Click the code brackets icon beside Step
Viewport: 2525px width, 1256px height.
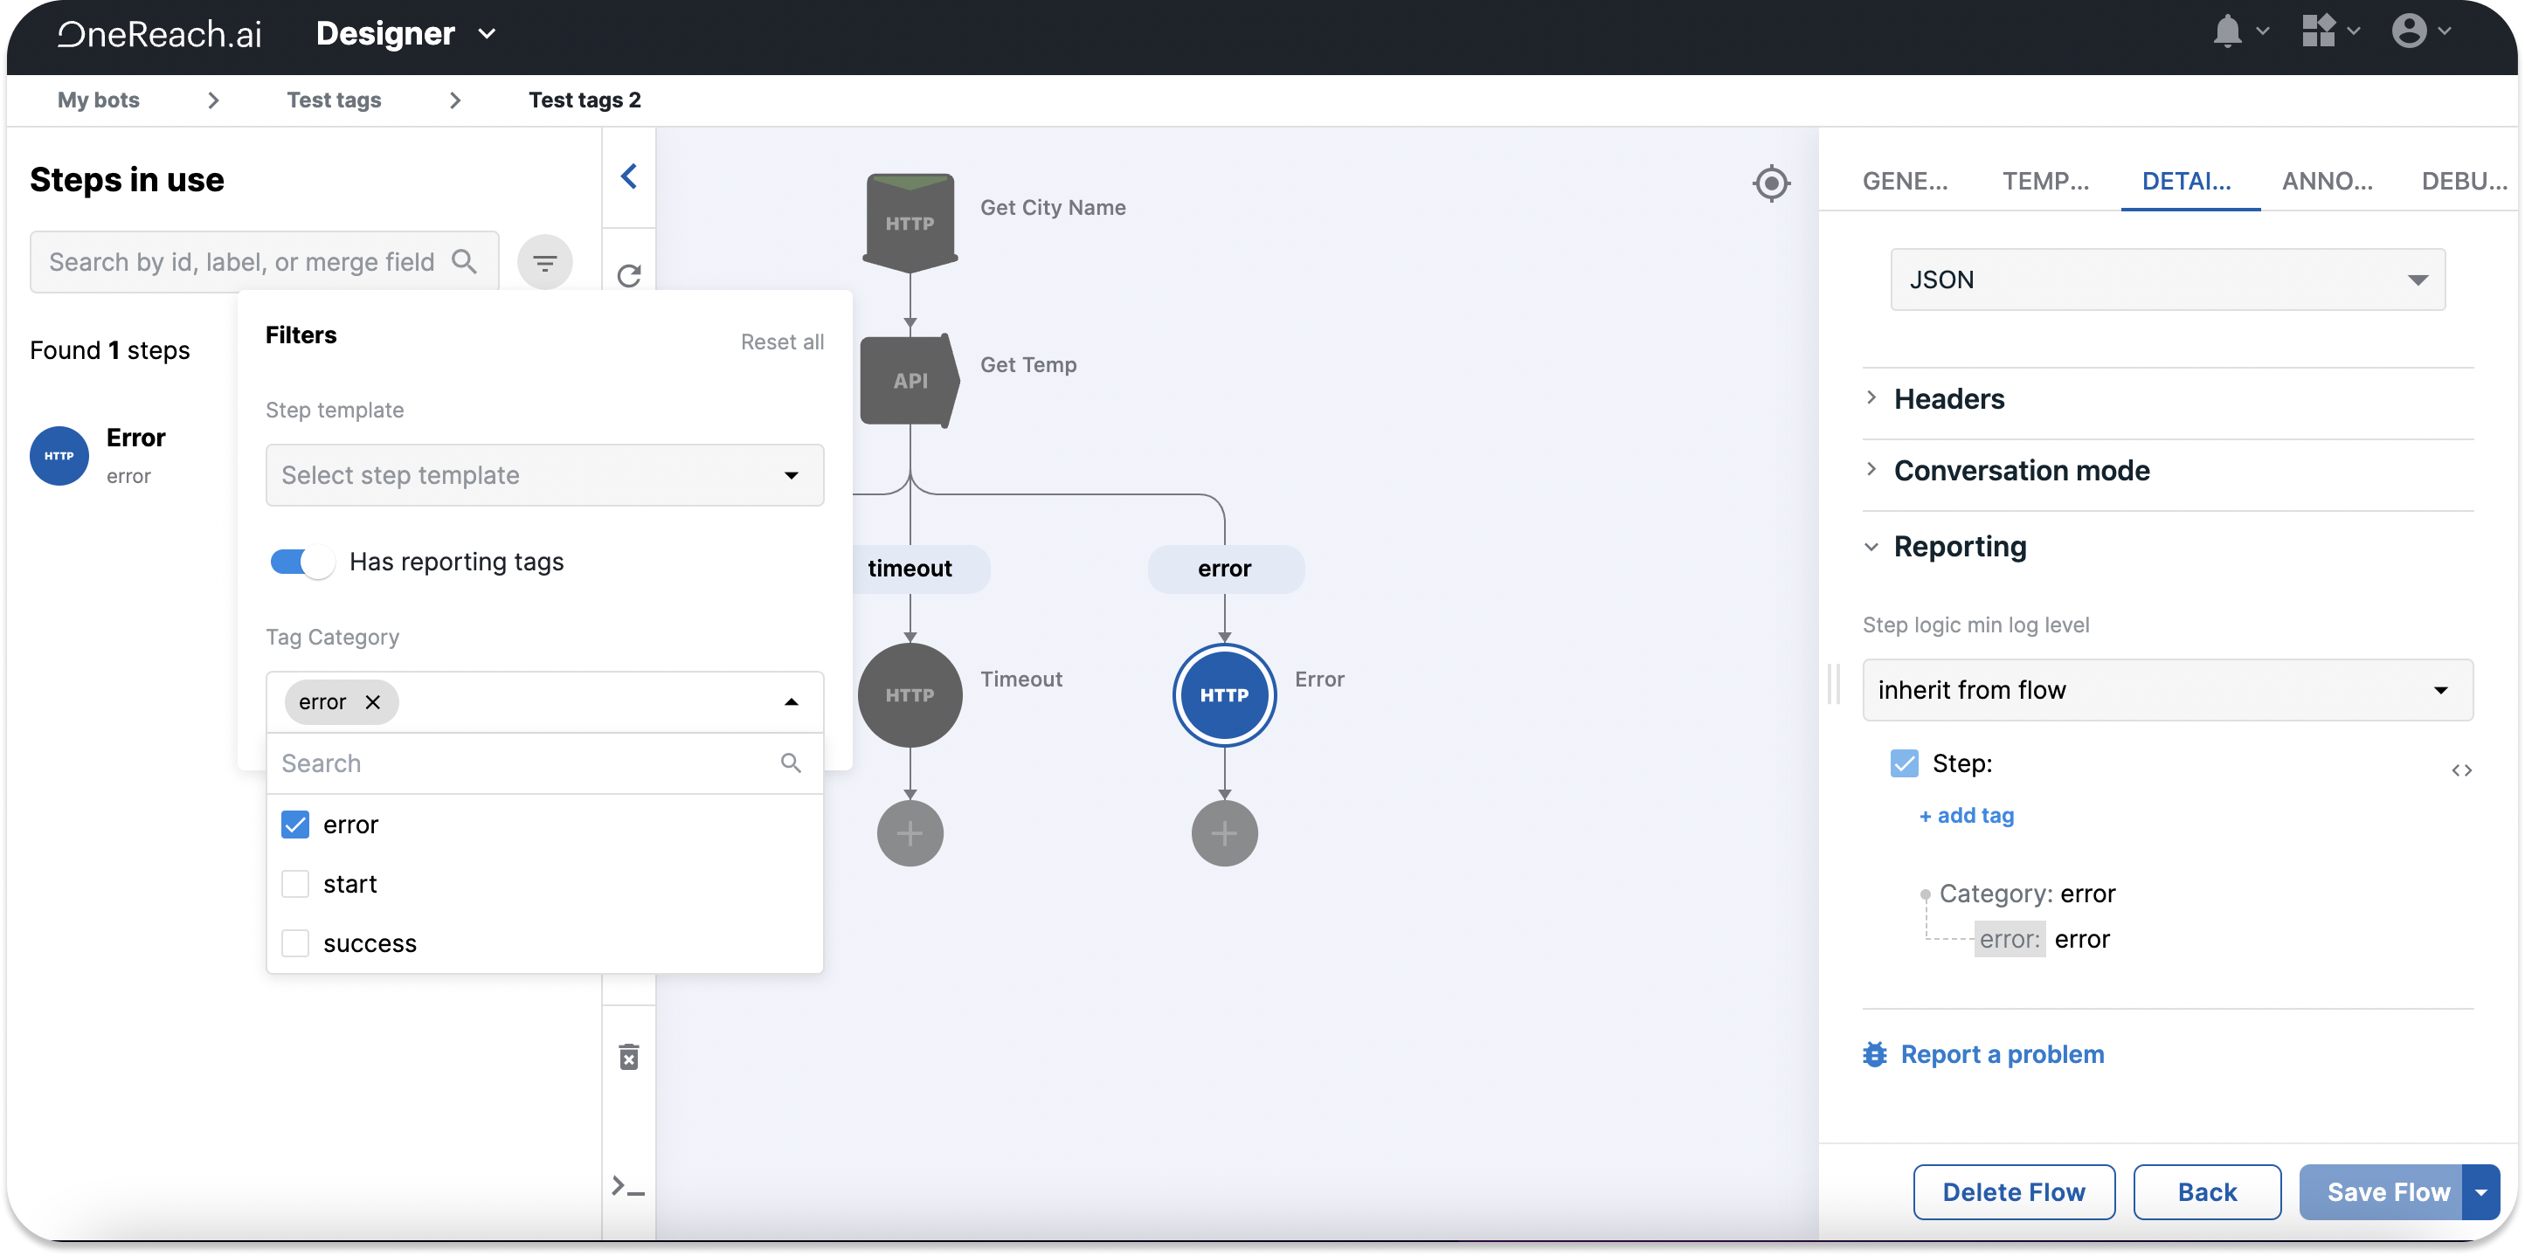[2461, 771]
